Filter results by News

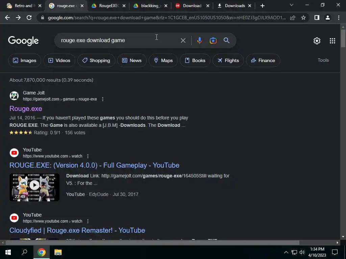(132, 60)
